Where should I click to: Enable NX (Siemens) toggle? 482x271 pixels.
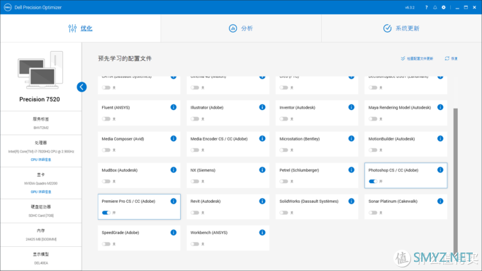pos(195,182)
